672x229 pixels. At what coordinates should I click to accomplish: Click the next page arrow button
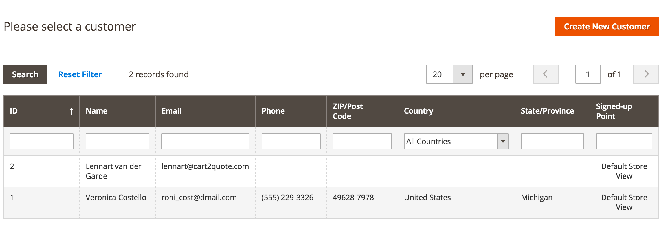tap(646, 74)
